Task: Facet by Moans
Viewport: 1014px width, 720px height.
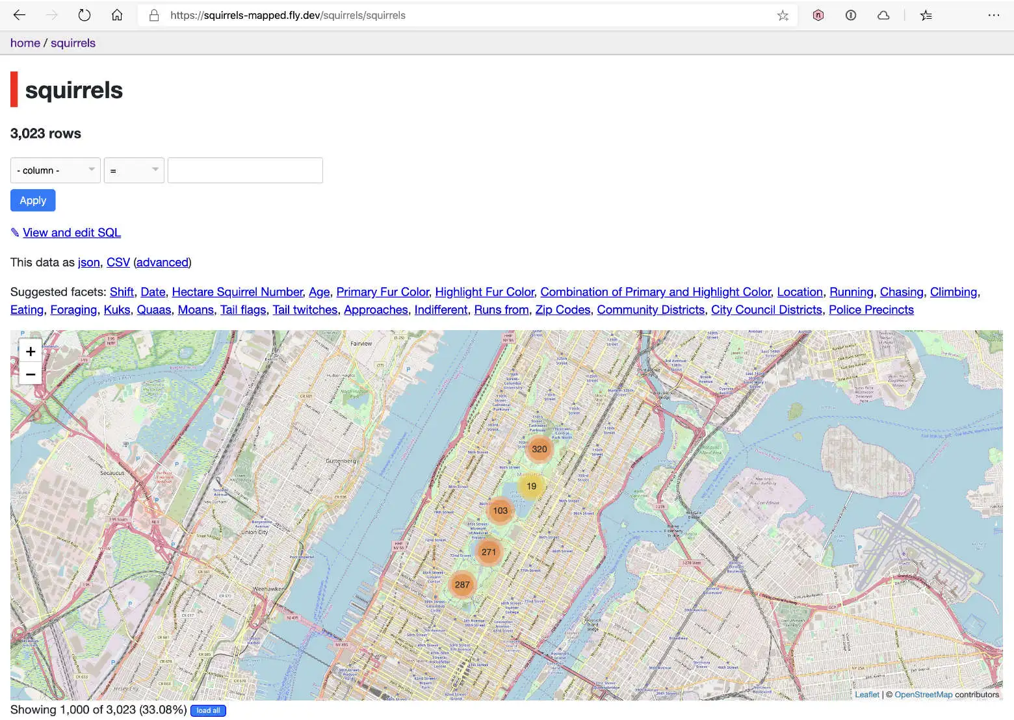Action: tap(196, 310)
